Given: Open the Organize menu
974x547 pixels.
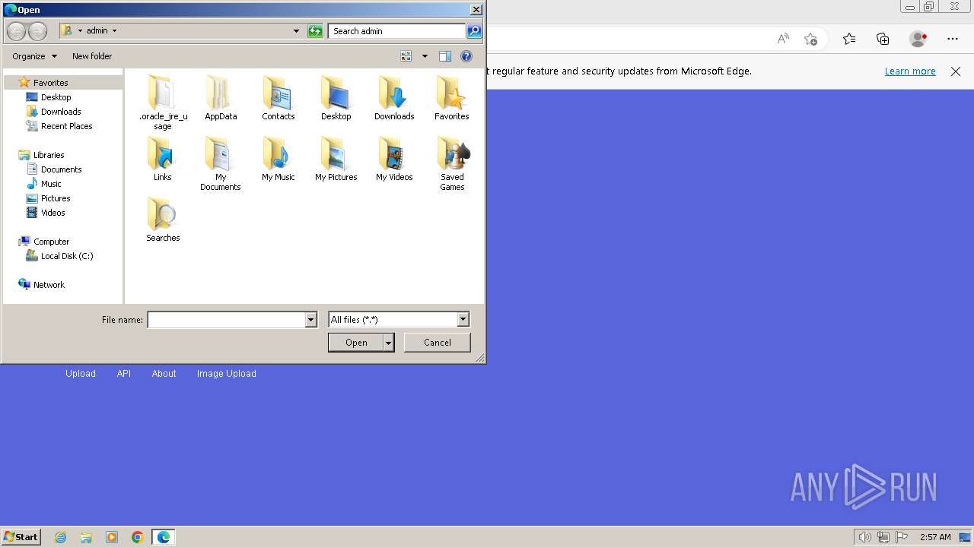Looking at the screenshot, I should pos(34,56).
